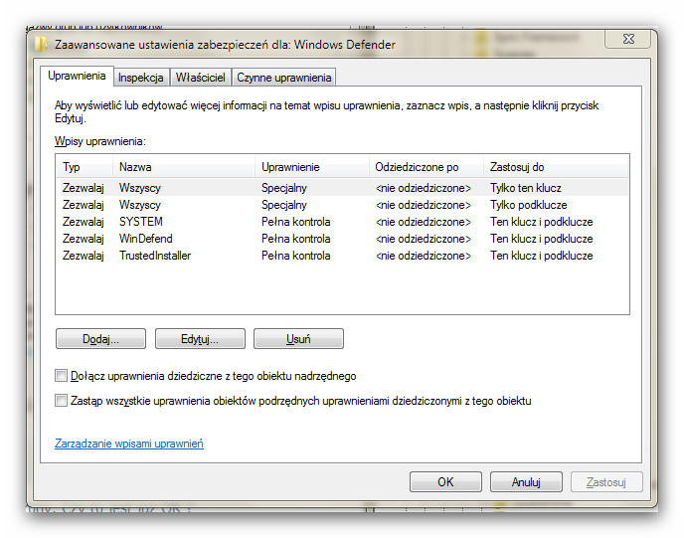The width and height of the screenshot is (684, 538).
Task: Switch to Czynne uprawnienia tab
Action: (284, 78)
